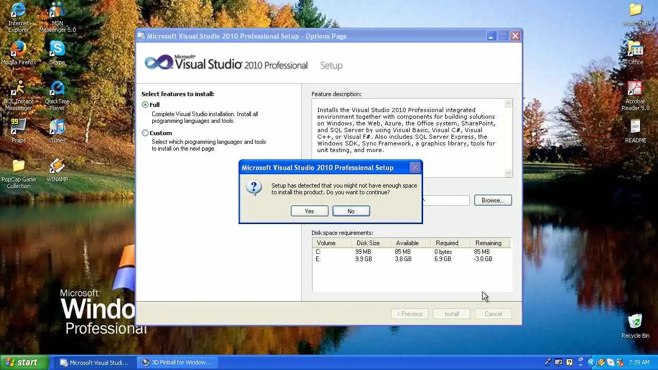Viewport: 658px width, 370px height.
Task: Select AOL Instant Messenger desktop icon
Action: tap(19, 96)
